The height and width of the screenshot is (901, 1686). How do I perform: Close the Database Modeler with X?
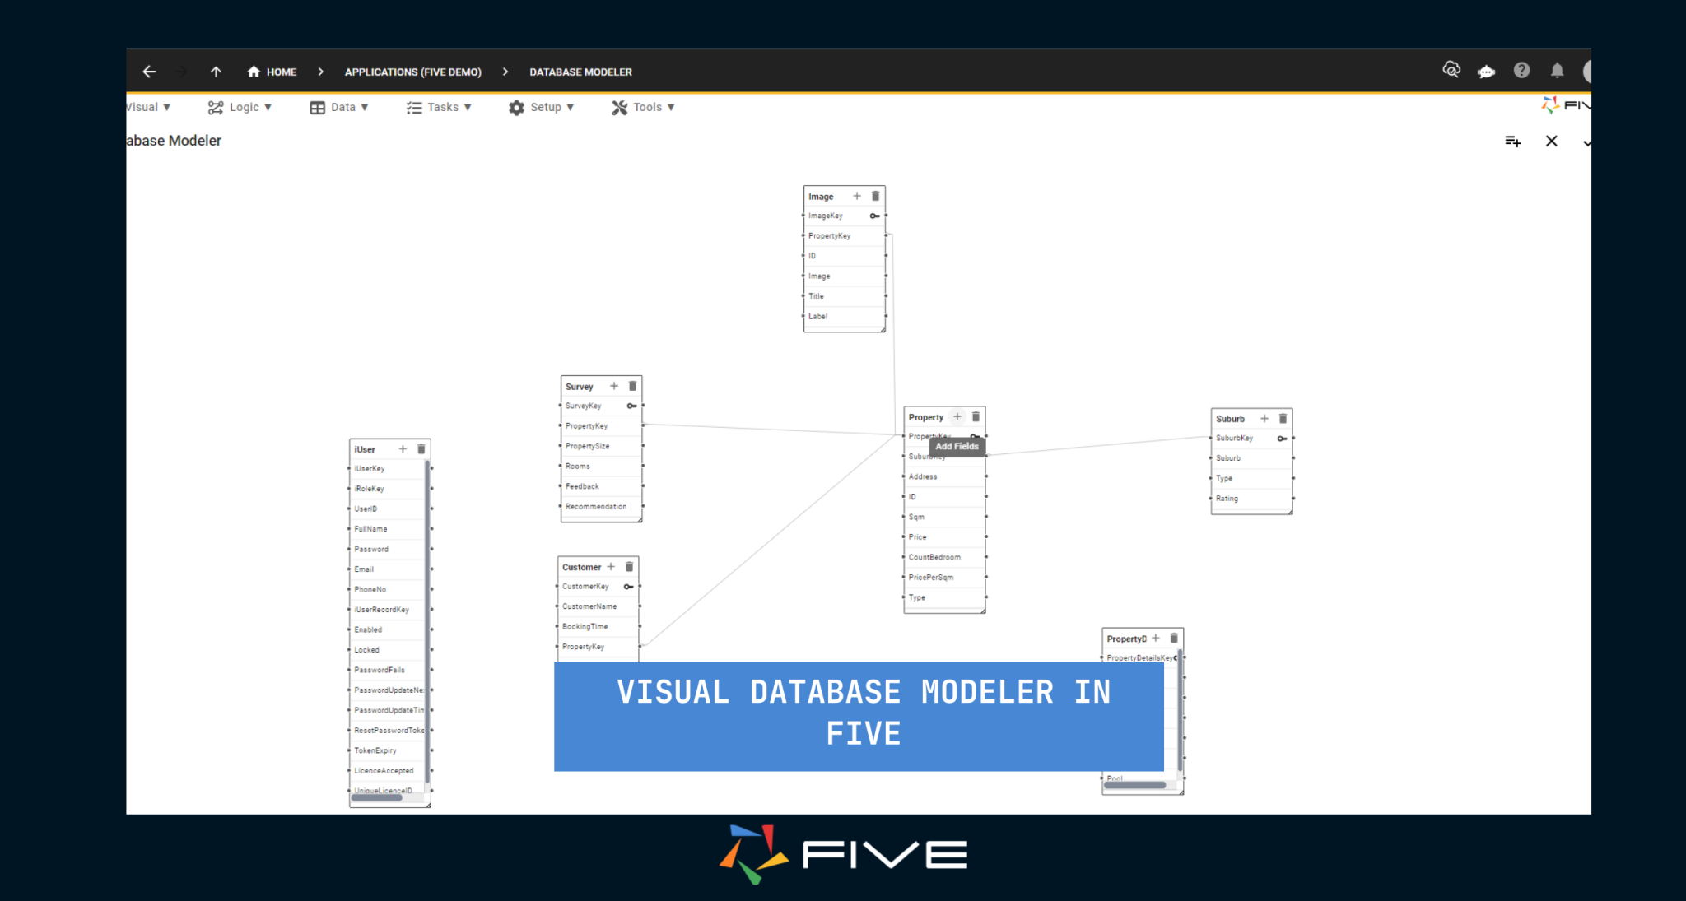(1552, 141)
